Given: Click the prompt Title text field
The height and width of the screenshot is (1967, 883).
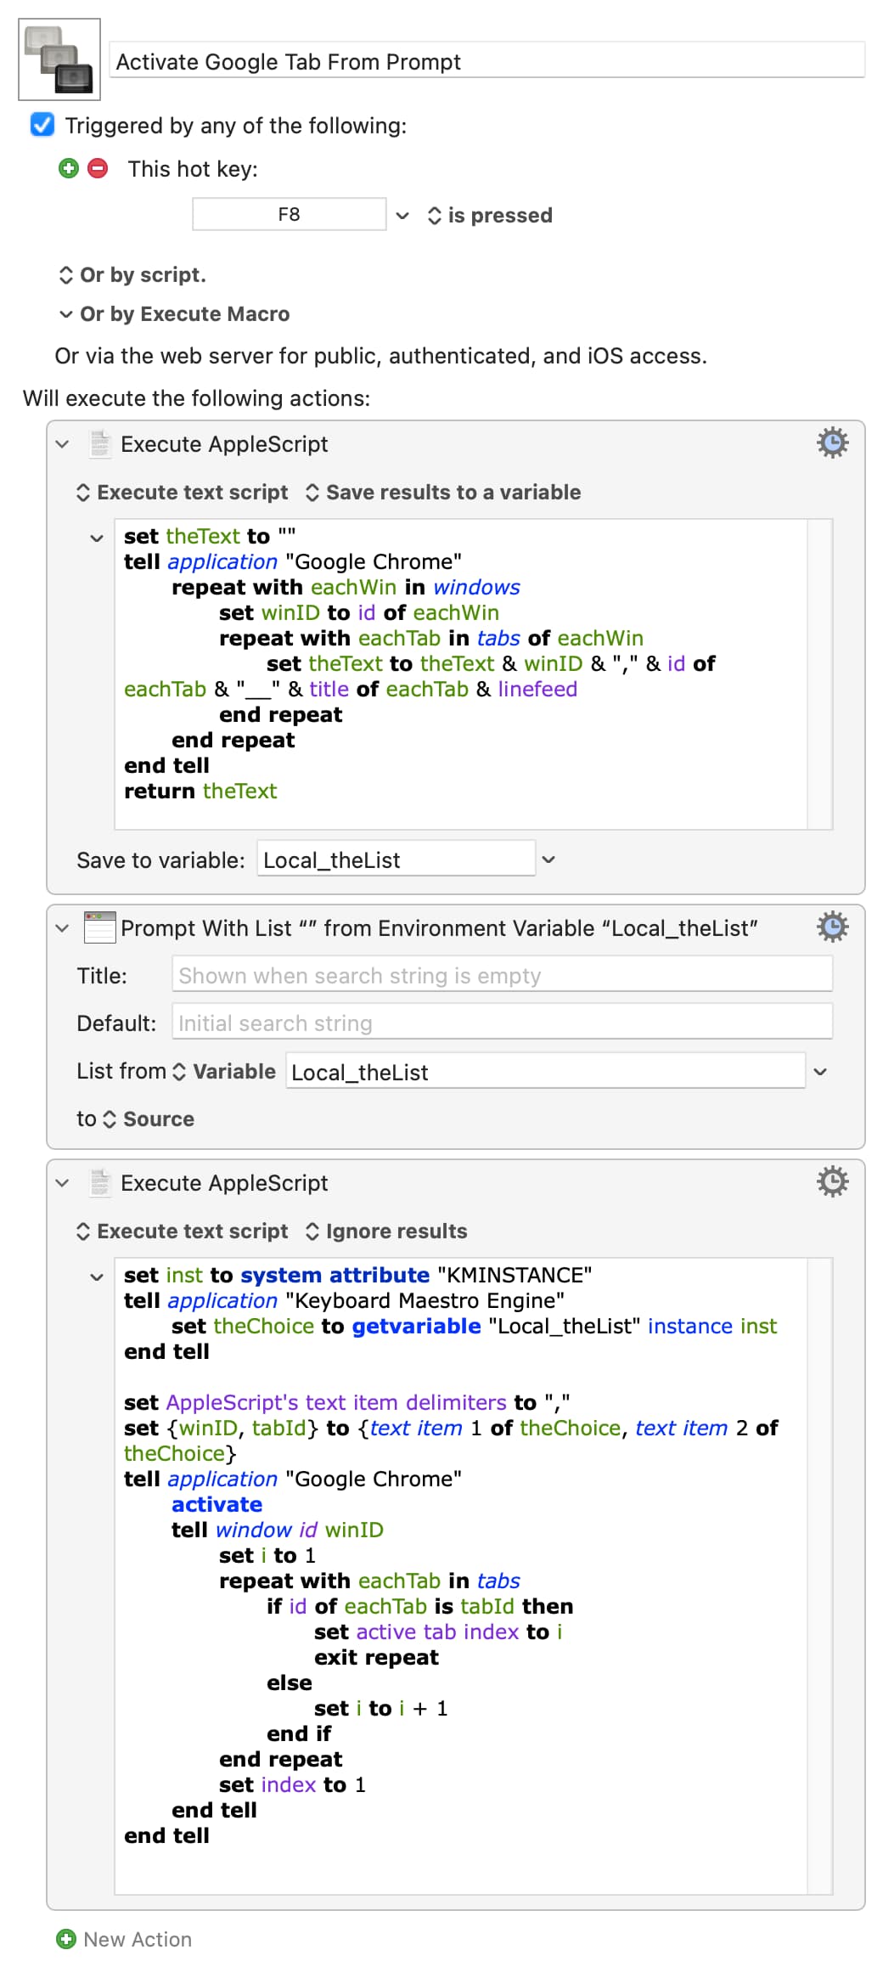Looking at the screenshot, I should pyautogui.click(x=501, y=975).
